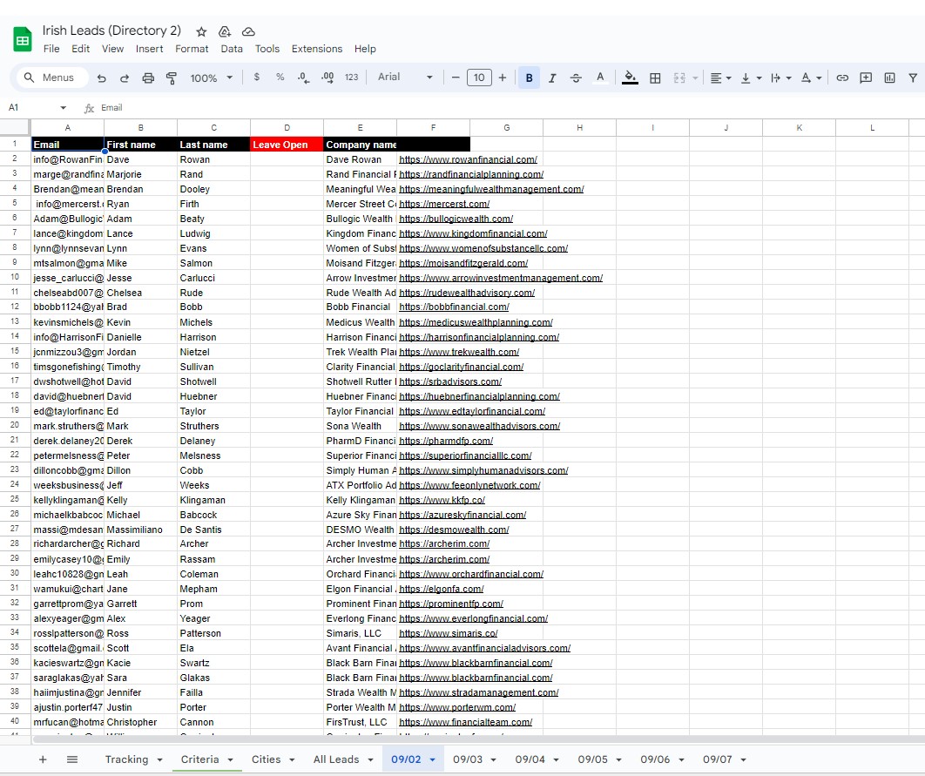Image resolution: width=925 pixels, height=776 pixels.
Task: Show all sheets list
Action: (72, 759)
